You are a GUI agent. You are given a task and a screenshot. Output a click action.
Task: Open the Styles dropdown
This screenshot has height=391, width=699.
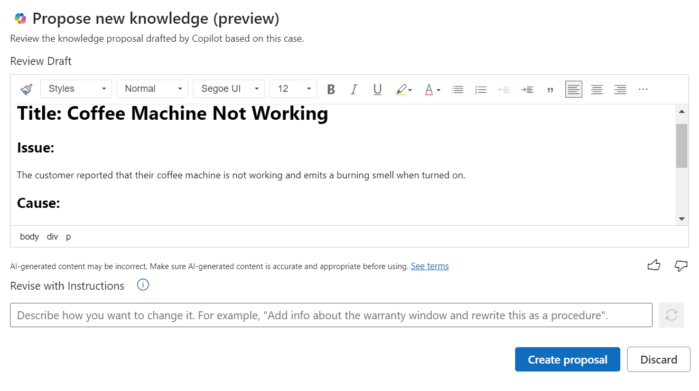76,89
